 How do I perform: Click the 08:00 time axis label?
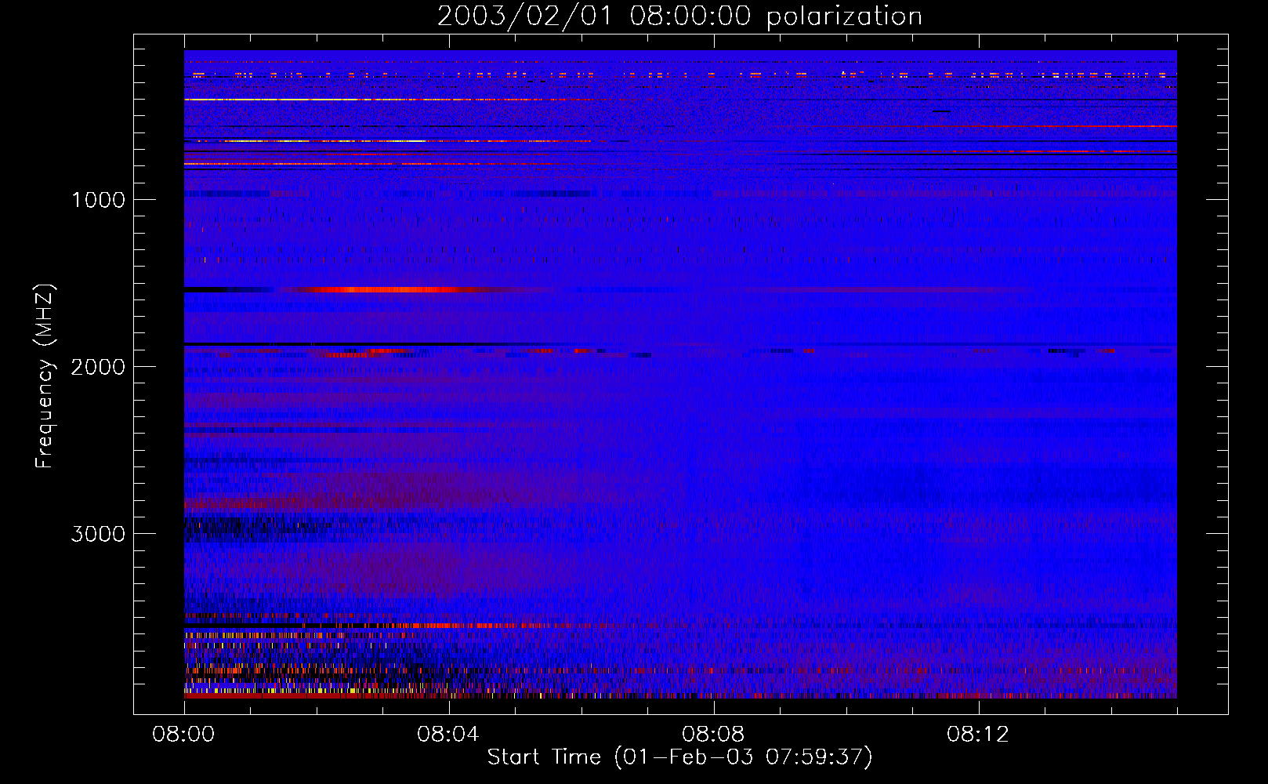point(183,735)
